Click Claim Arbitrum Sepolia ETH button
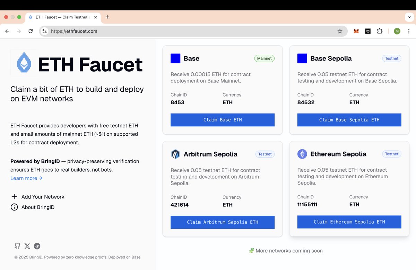Screen dimensions: 416x270 pos(223,222)
